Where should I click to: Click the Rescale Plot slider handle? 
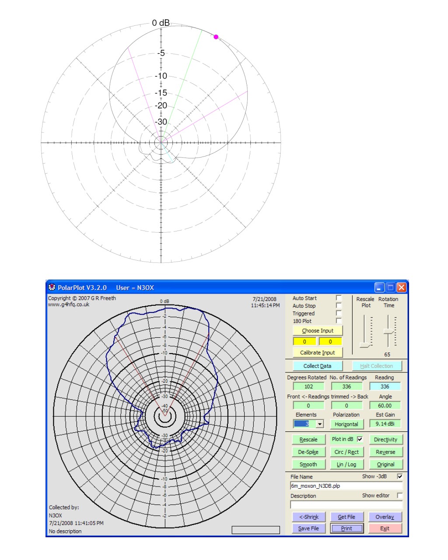click(x=364, y=345)
